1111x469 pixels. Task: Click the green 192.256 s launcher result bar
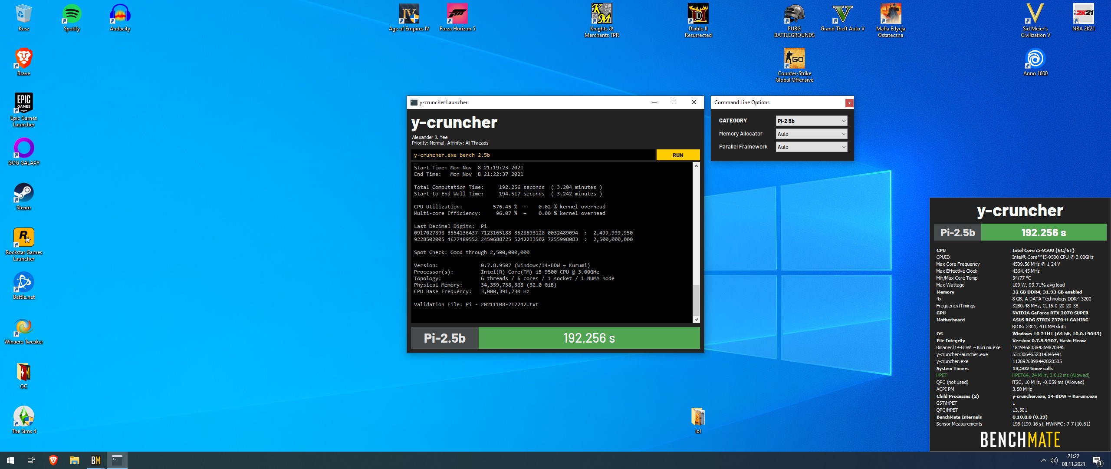589,338
